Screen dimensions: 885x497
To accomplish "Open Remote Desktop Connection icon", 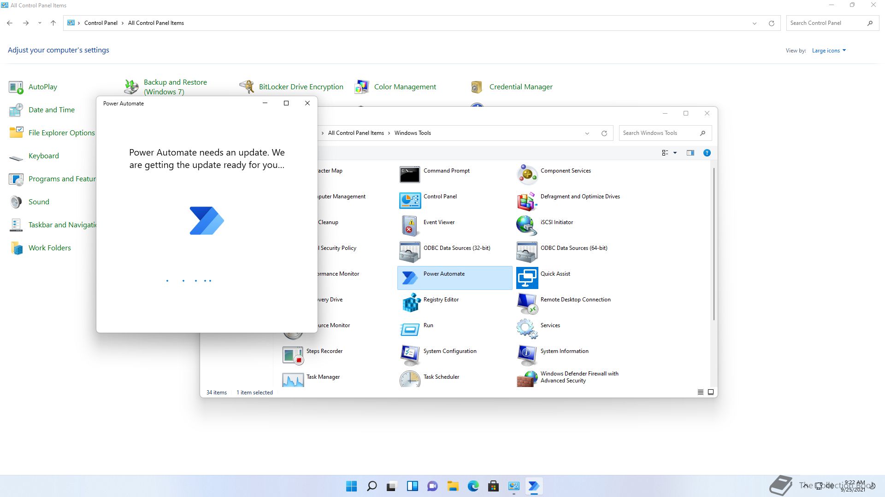I will coord(527,303).
